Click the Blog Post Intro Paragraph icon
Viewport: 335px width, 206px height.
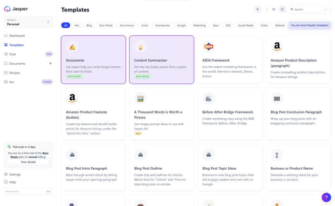tap(72, 155)
